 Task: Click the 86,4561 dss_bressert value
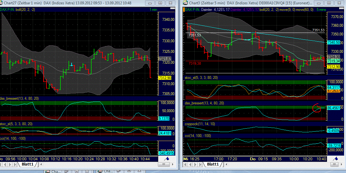pos(334,108)
